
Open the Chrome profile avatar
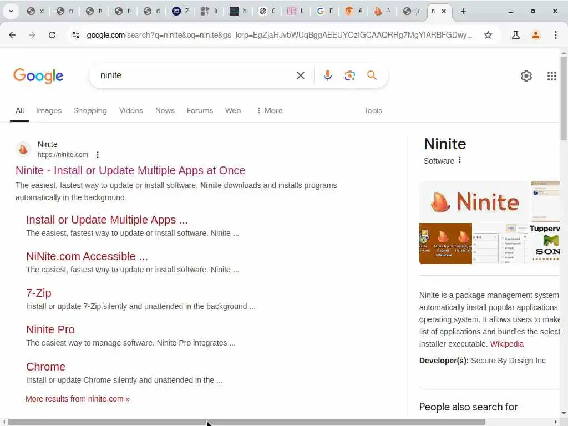click(x=536, y=35)
